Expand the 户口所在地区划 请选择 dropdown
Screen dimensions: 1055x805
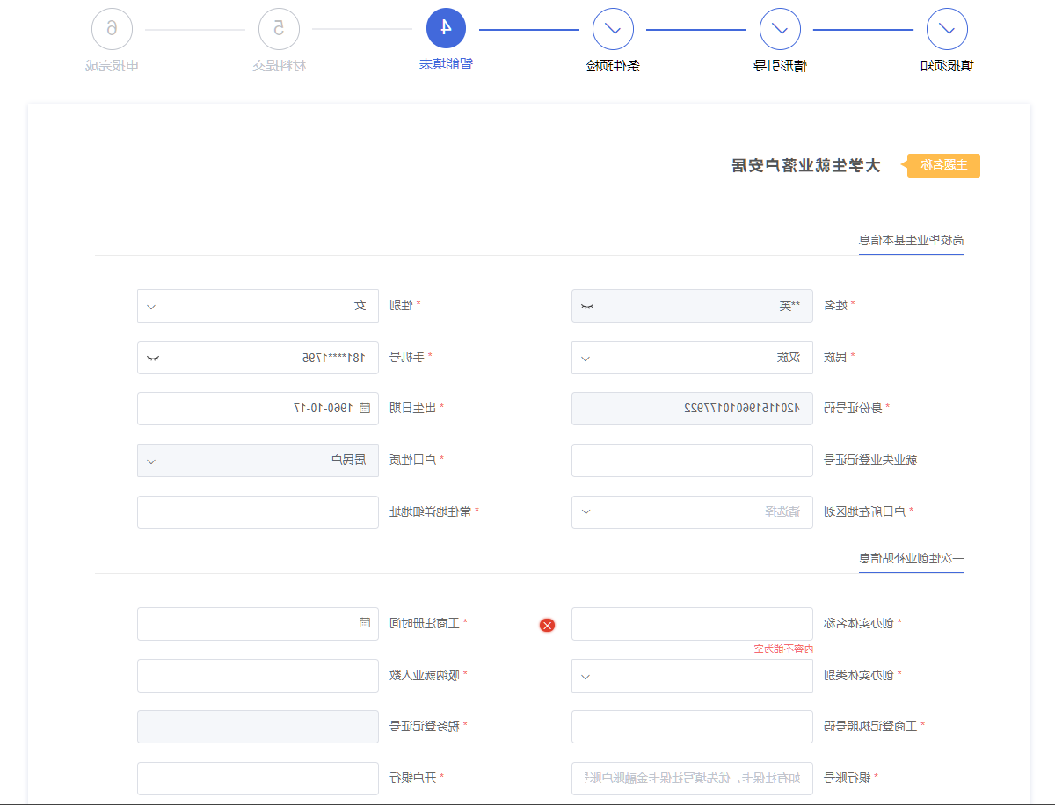coord(692,512)
